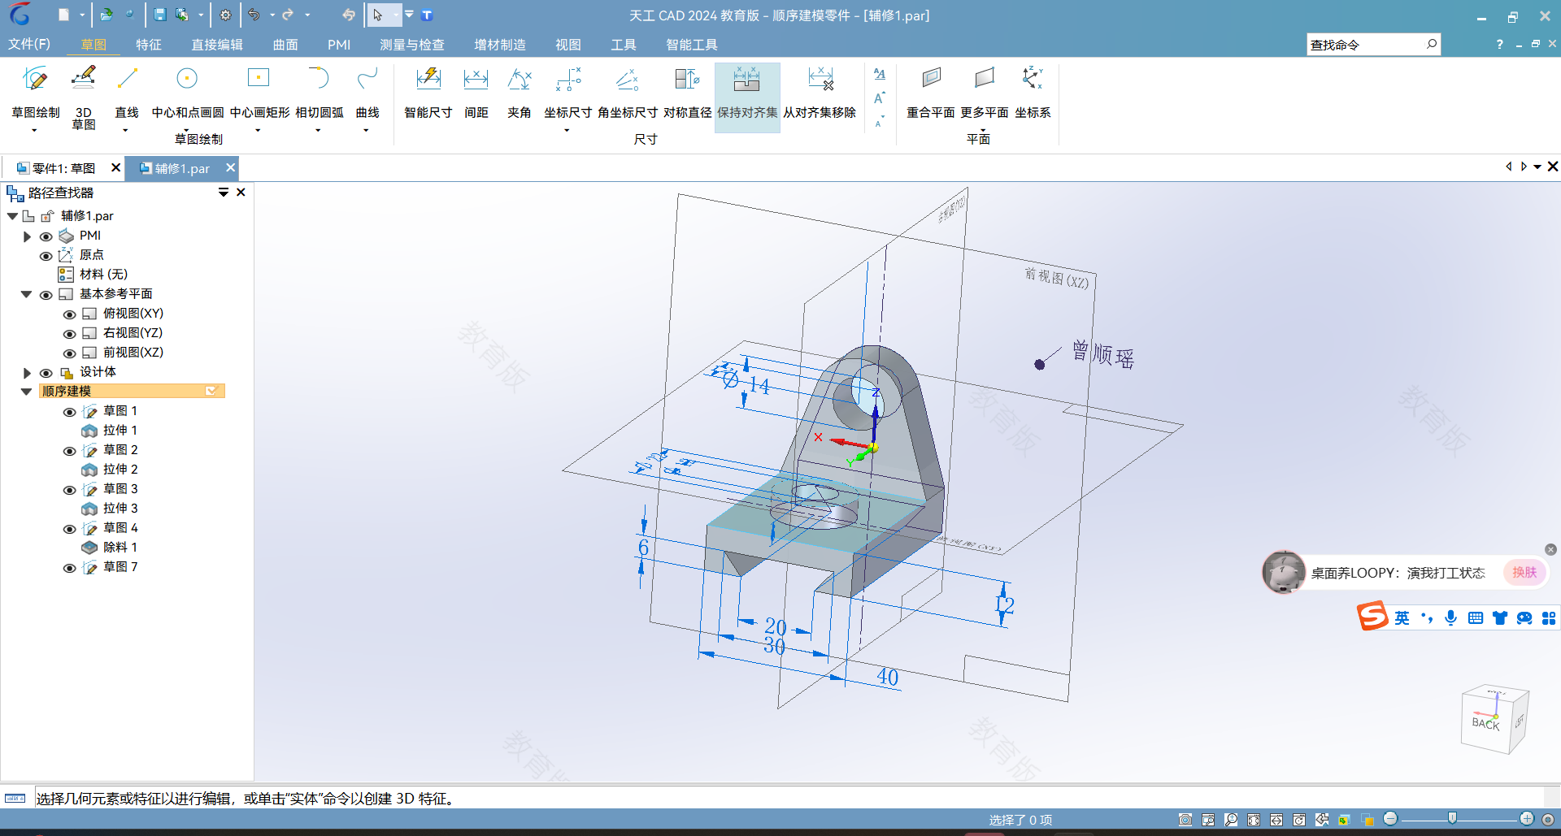This screenshot has height=836, width=1561.
Task: Switch to the 零件1: 草图 document tab
Action: pos(63,168)
